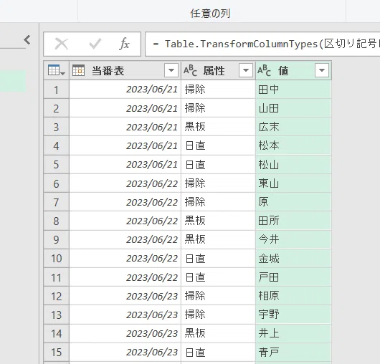Click the fx function icon
Screen dimensions: 380x364
pyautogui.click(x=124, y=44)
